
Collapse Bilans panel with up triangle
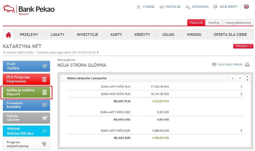(x=247, y=77)
